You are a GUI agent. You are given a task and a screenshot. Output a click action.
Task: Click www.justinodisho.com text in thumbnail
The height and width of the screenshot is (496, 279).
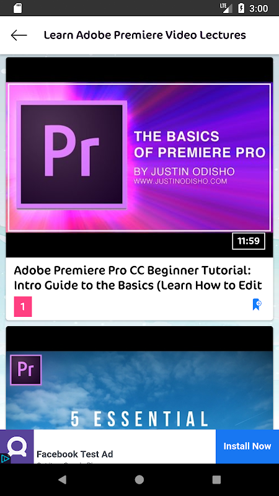[x=180, y=182]
